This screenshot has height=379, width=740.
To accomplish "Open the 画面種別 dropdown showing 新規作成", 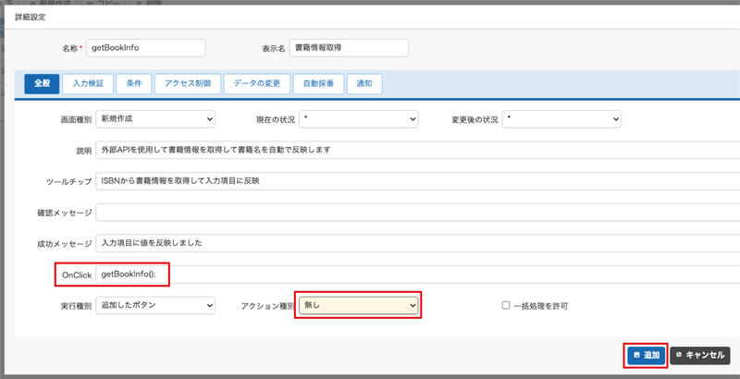I will point(155,119).
